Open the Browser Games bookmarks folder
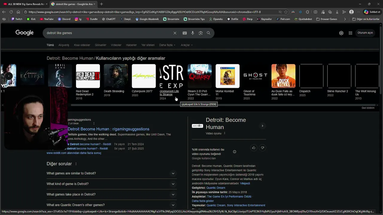Viewport: 383px width, 215px height. tap(326, 19)
